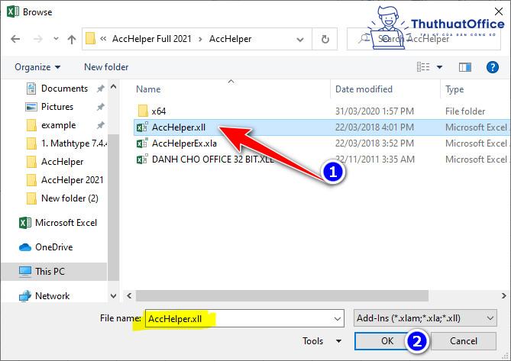The width and height of the screenshot is (511, 361).
Task: Open the 1. Mathtype 7.4 folder
Action: tap(74, 143)
